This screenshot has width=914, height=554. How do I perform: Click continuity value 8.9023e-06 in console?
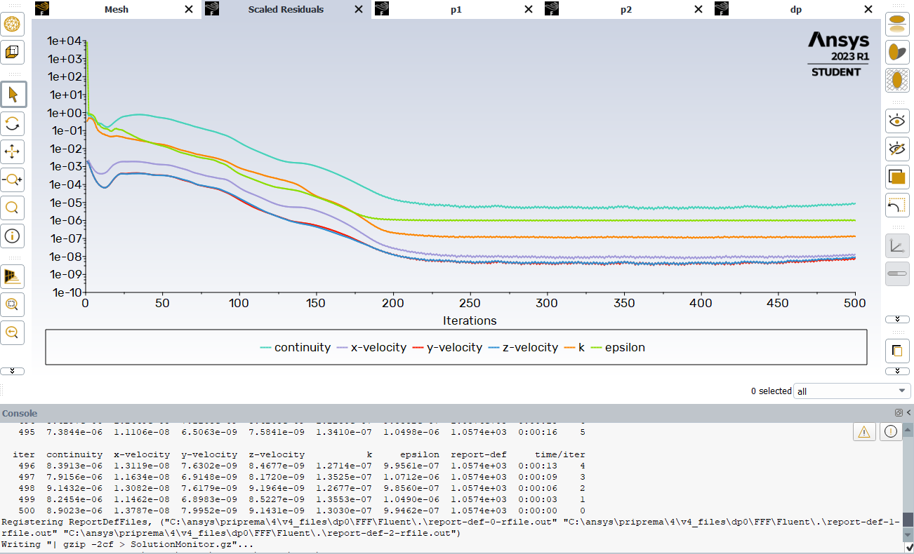point(74,511)
